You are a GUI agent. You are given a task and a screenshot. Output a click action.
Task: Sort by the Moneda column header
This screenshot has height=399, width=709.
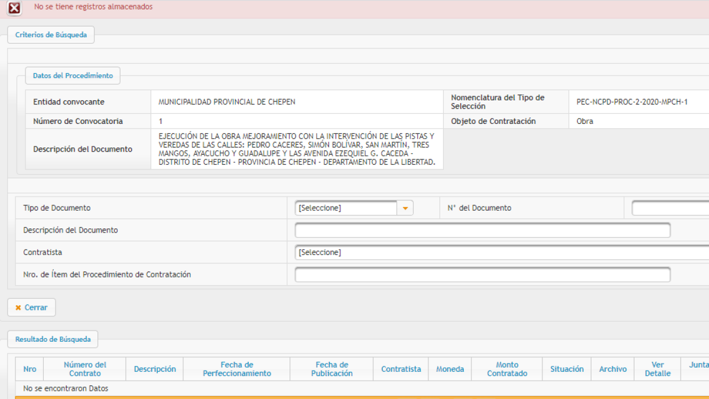(x=450, y=369)
